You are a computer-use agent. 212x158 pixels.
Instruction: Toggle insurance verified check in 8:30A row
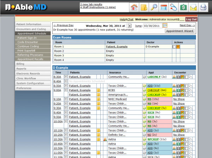tap(145, 77)
